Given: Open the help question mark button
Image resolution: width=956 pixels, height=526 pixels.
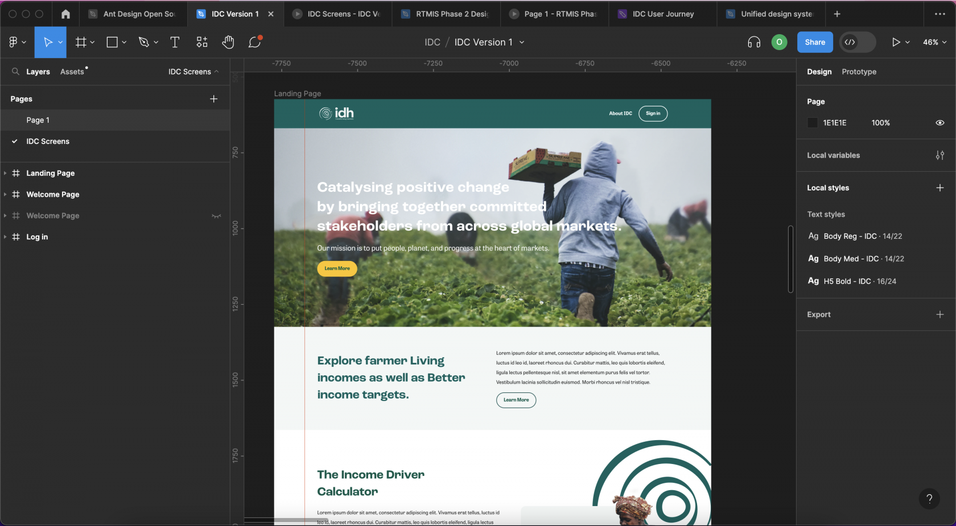Looking at the screenshot, I should [x=929, y=499].
